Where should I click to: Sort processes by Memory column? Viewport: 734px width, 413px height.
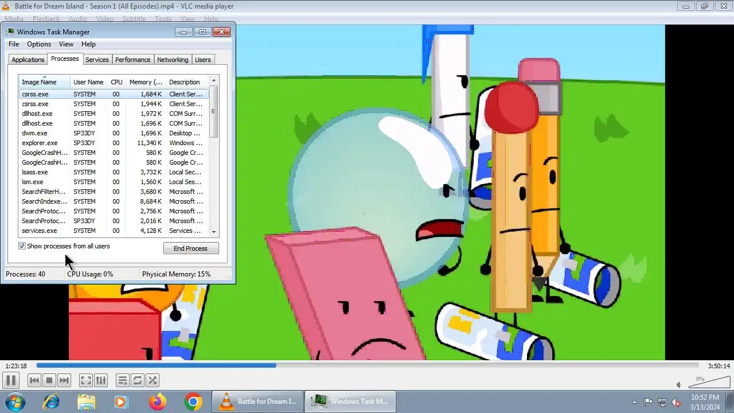[x=146, y=82]
